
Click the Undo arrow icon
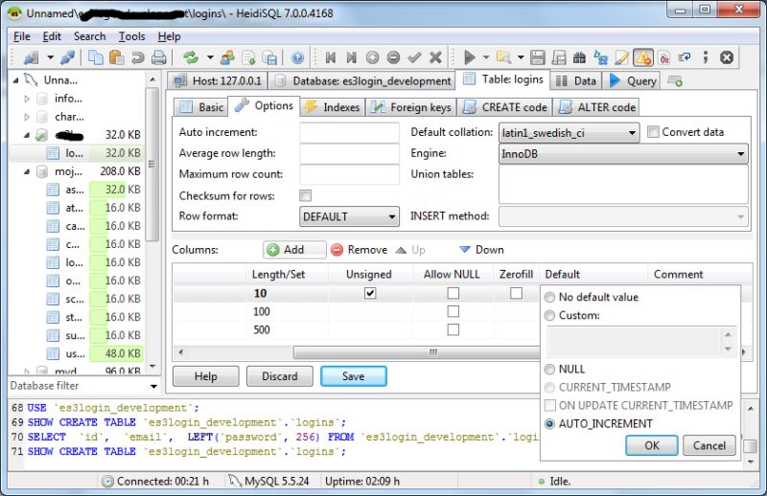pos(137,57)
